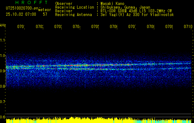
Task: Click the 1.0 kHz axis label
Action: tap(3, 56)
